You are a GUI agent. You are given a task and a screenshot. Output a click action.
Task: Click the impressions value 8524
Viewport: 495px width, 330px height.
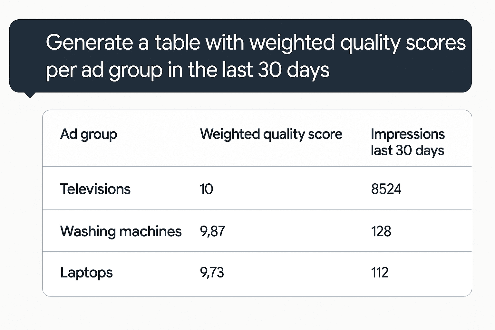386,189
